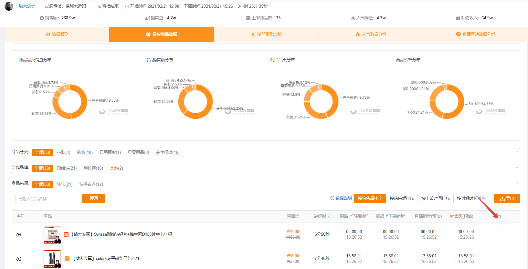
Task: Filter category by 彩妆(10)
Action: pos(85,152)
